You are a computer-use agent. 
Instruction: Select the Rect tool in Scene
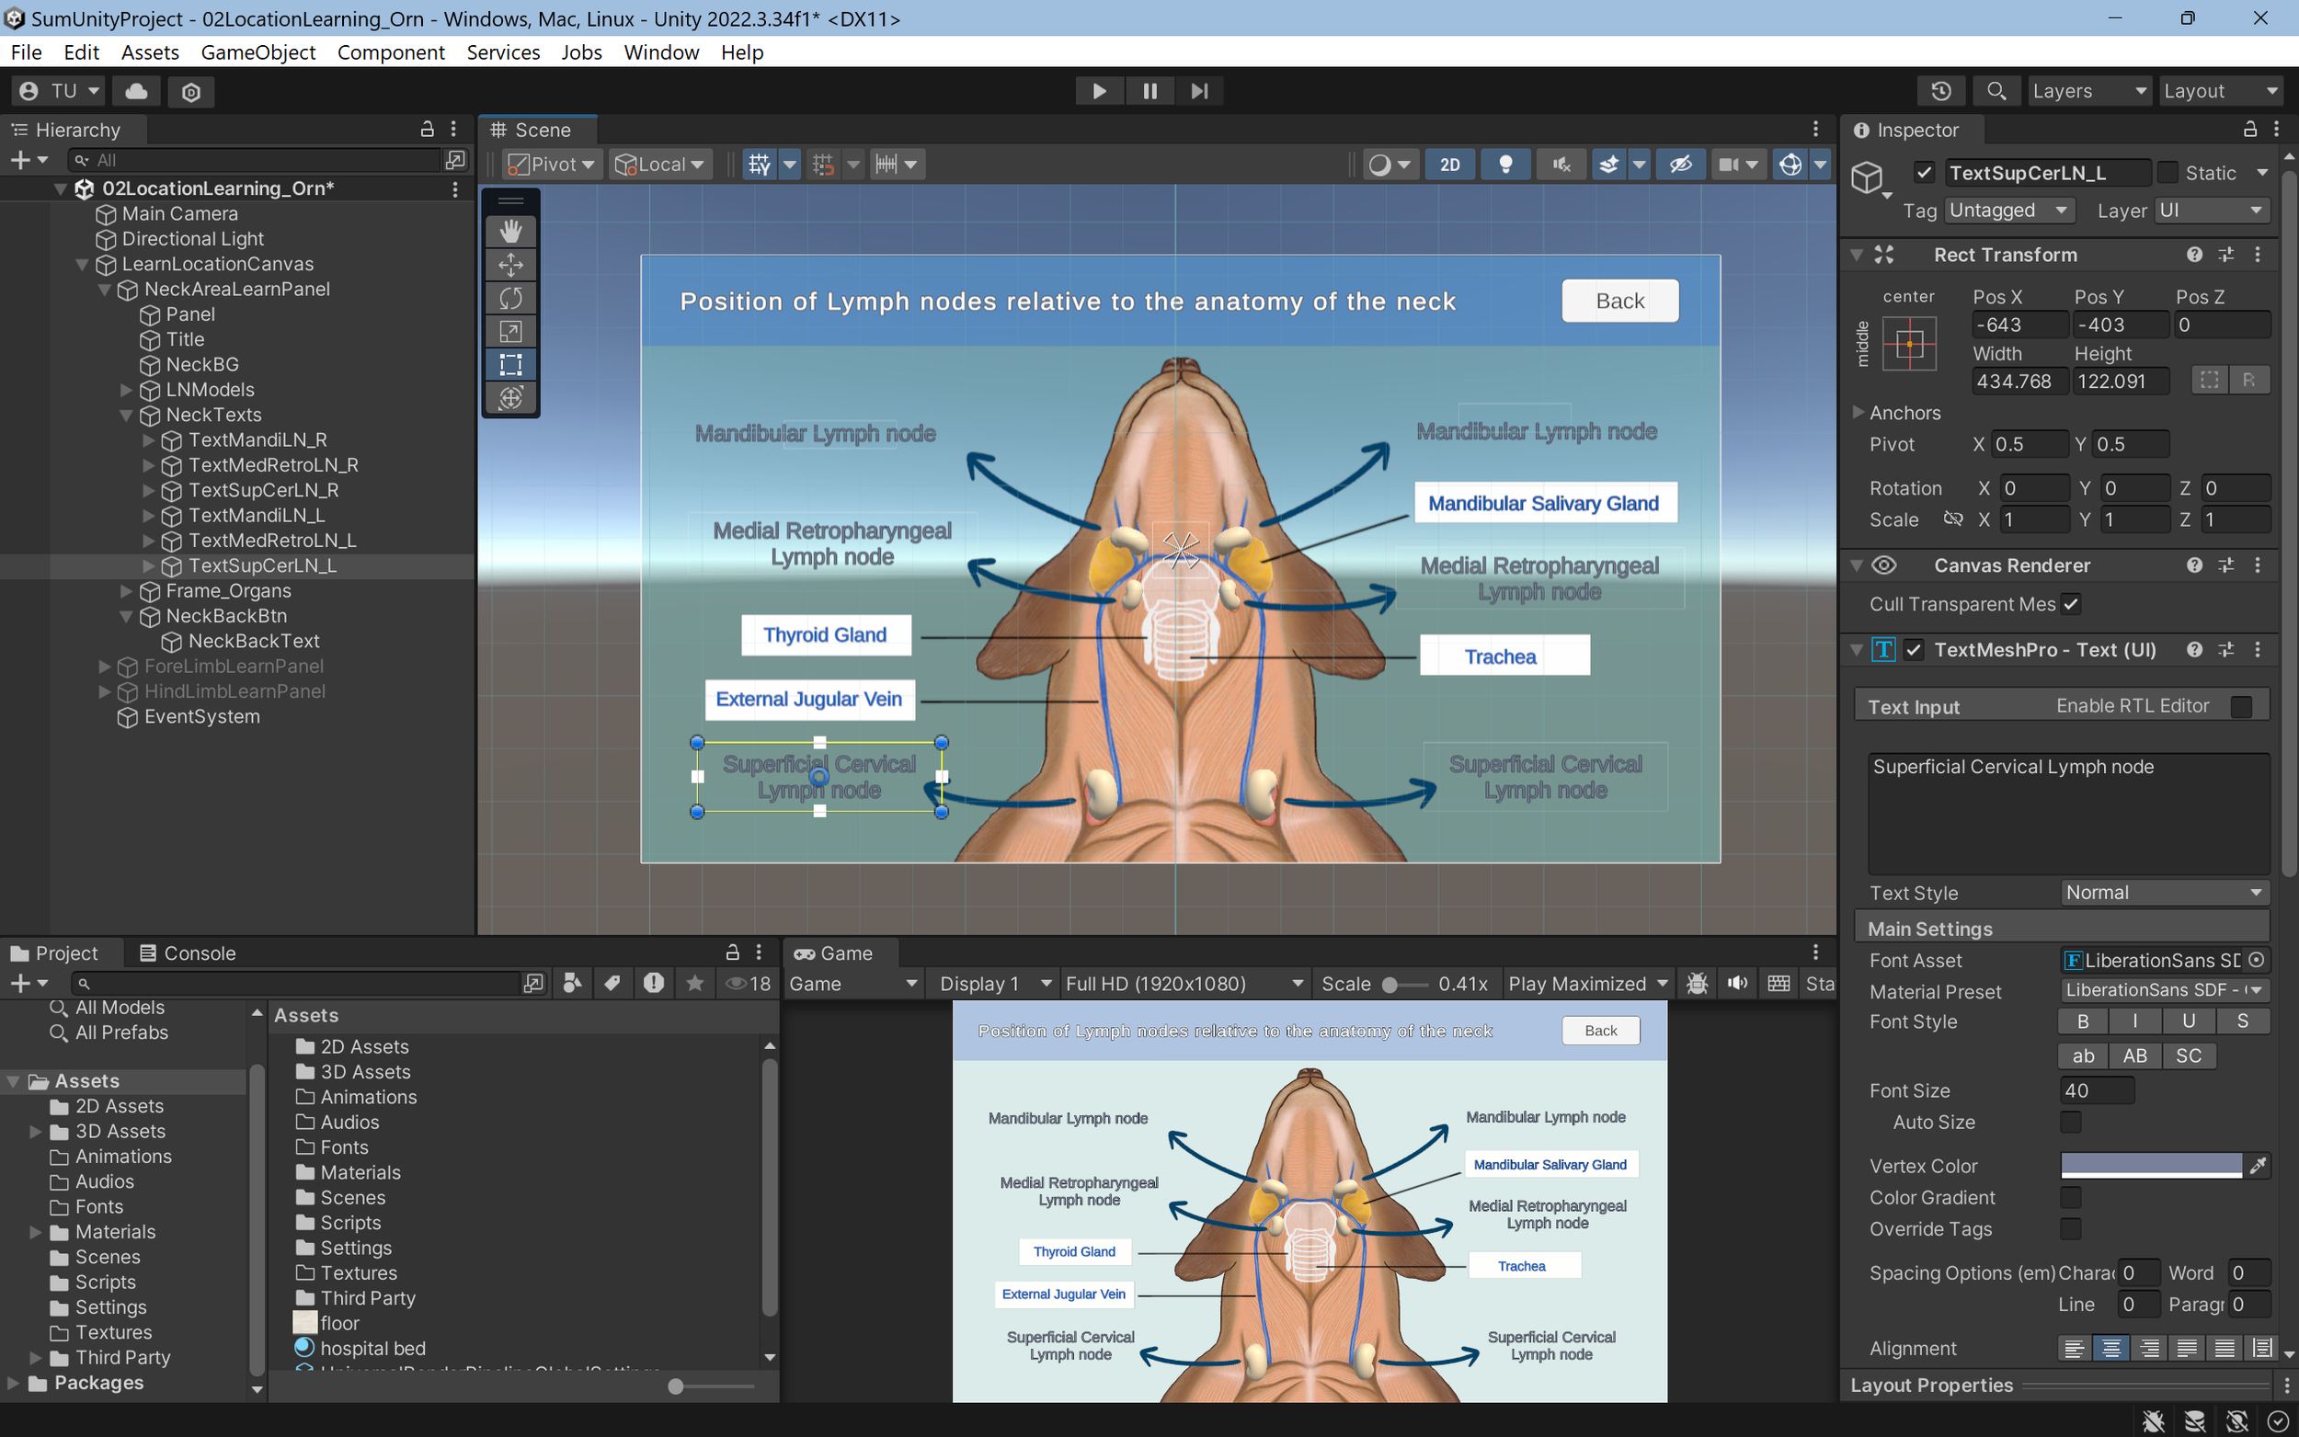pos(510,364)
